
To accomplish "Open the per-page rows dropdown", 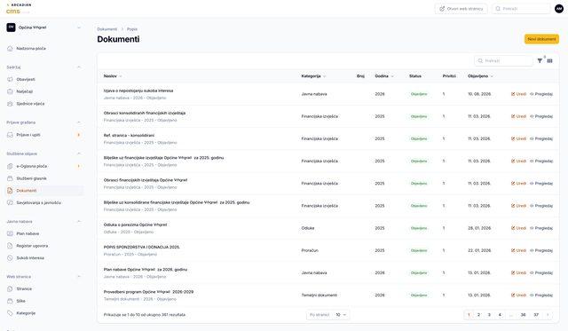I will click(x=341, y=315).
